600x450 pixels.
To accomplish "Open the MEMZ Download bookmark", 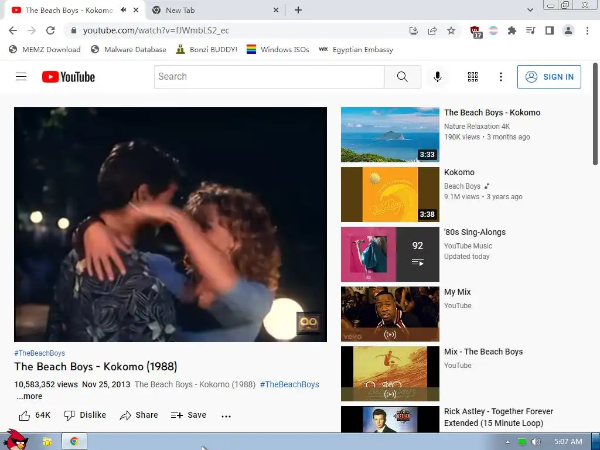I will (45, 50).
